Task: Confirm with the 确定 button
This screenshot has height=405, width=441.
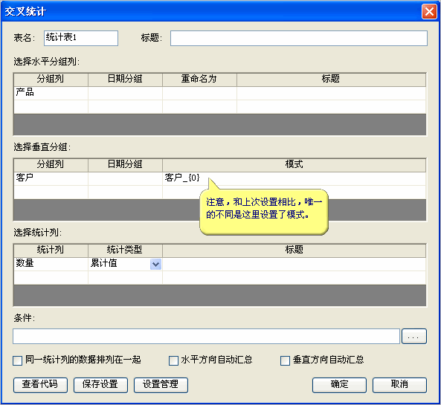Action: click(x=339, y=385)
